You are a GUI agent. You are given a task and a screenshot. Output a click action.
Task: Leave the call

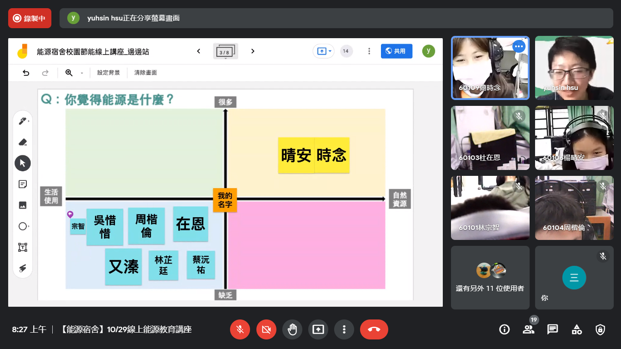[x=374, y=329]
